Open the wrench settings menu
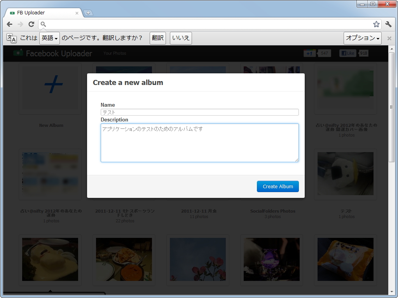The image size is (398, 298). [388, 24]
